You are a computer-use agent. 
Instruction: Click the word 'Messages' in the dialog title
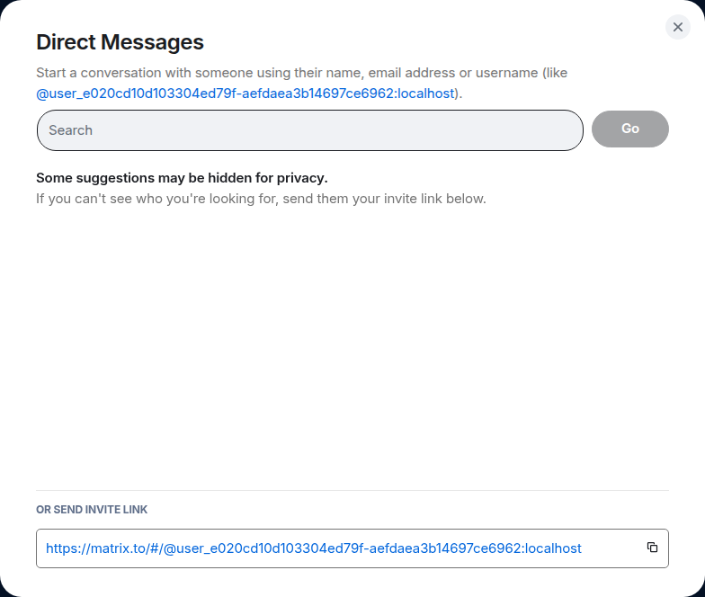click(153, 41)
